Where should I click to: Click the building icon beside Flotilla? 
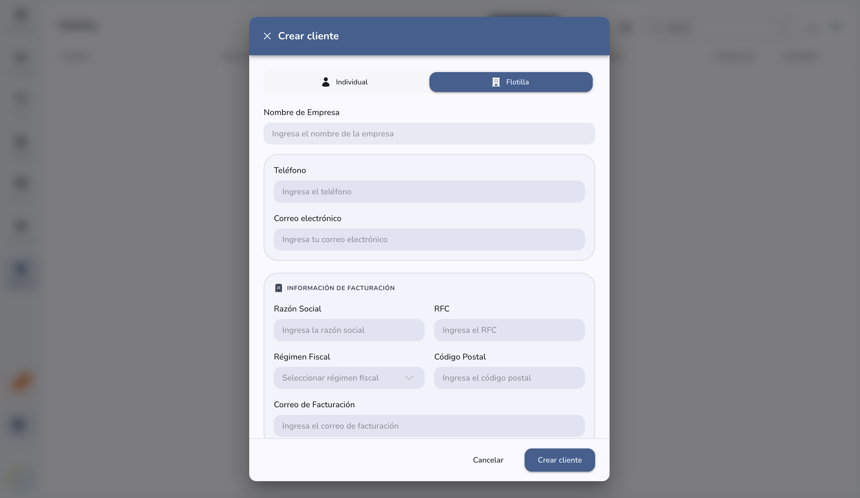[495, 82]
